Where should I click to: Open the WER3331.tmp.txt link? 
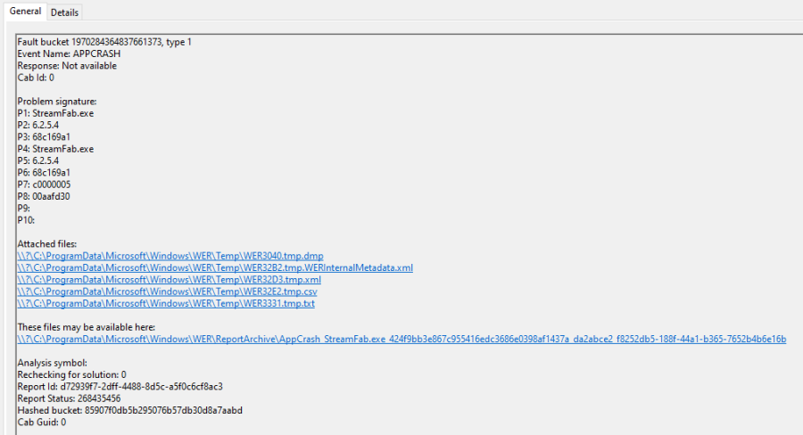166,303
